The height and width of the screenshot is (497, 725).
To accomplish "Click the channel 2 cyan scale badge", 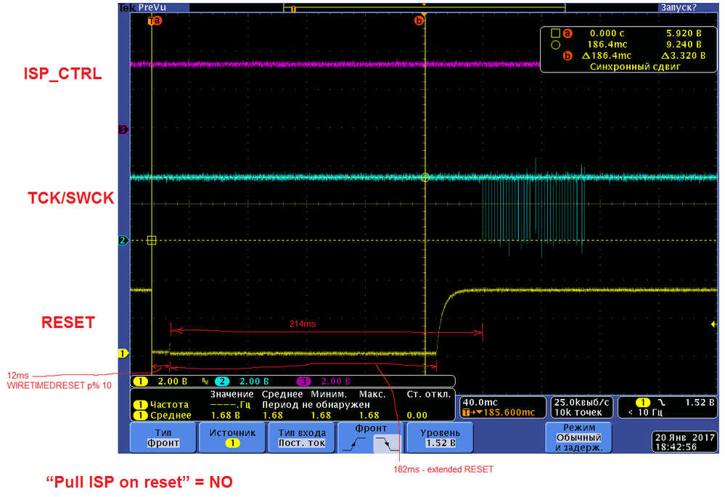I will 222,382.
